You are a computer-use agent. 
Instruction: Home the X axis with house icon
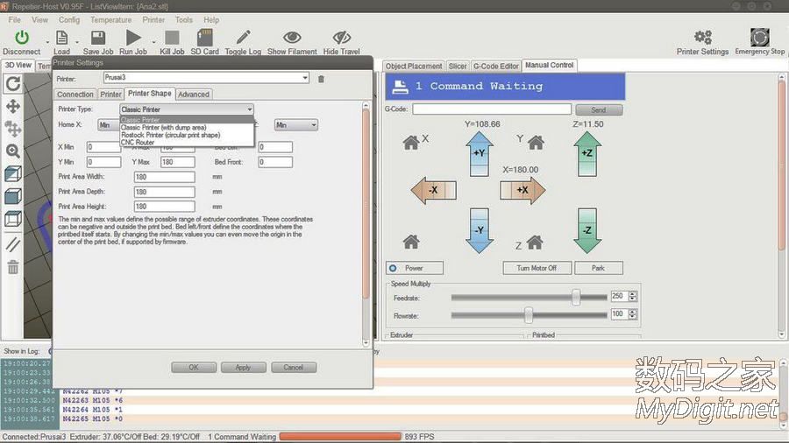pyautogui.click(x=411, y=143)
